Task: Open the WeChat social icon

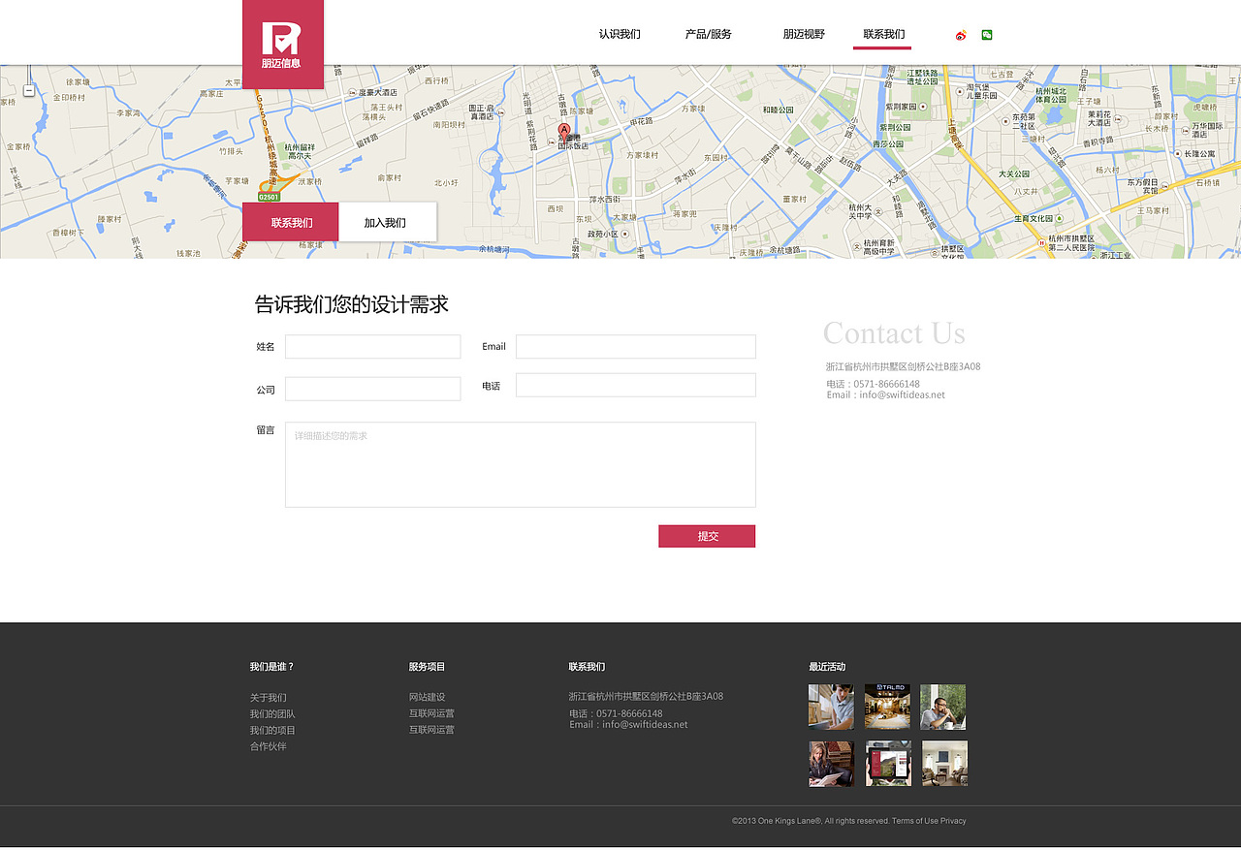Action: (x=987, y=35)
